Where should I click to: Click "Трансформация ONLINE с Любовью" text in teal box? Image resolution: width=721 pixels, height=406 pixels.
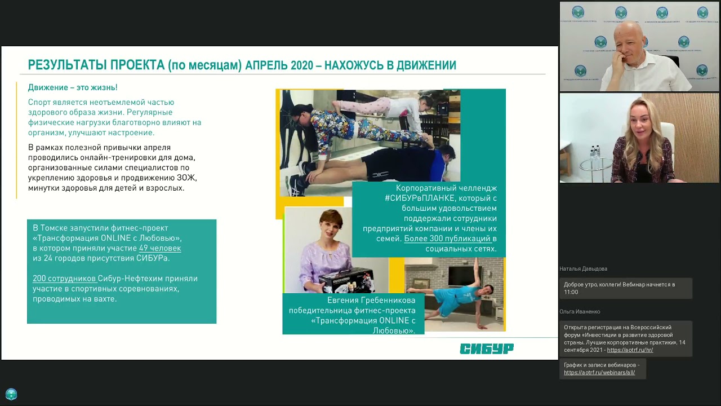point(107,238)
